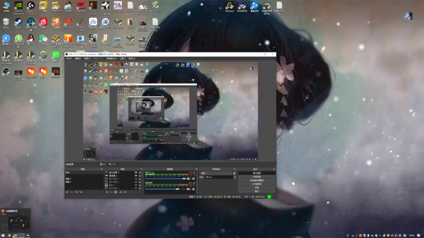Open OBS 工具(T) menu
424x238 pixels.
coord(122,59)
